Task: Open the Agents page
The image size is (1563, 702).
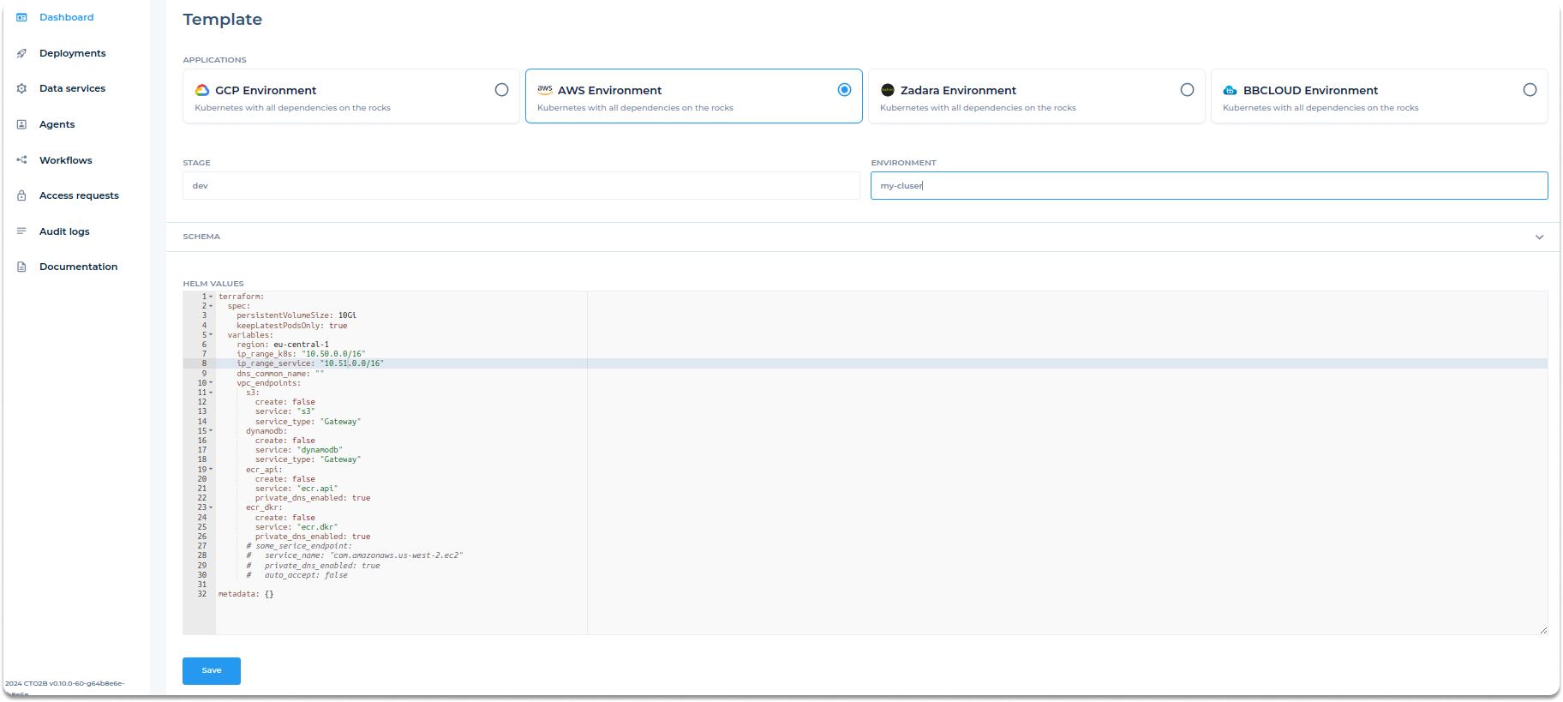Action: 57,124
